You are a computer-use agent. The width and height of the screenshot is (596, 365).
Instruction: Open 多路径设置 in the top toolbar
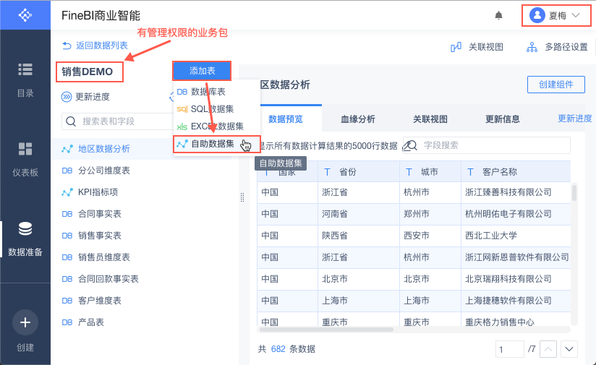557,47
